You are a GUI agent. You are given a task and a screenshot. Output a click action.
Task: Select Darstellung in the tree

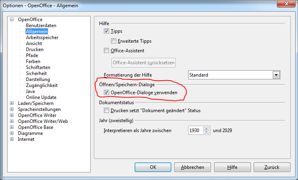tap(38, 79)
